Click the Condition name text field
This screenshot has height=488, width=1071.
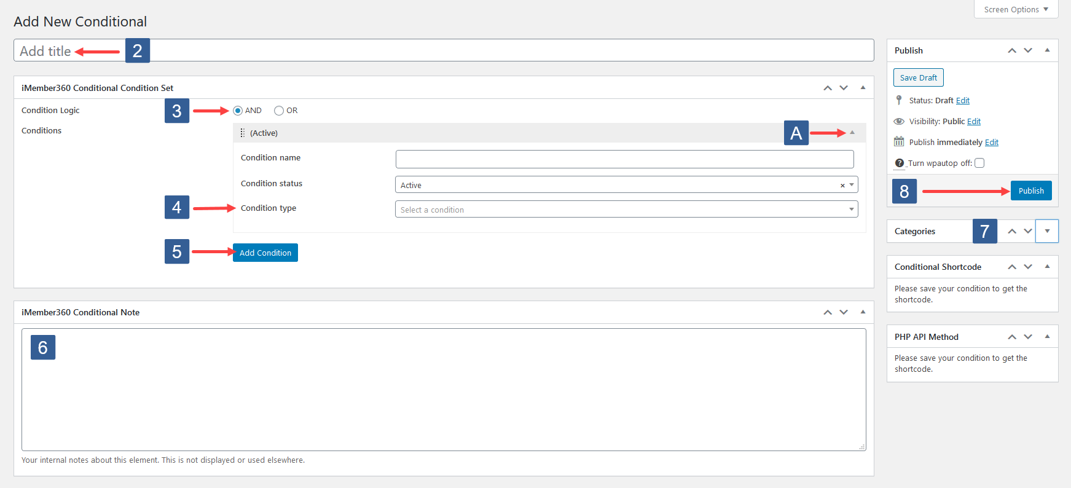pyautogui.click(x=624, y=159)
